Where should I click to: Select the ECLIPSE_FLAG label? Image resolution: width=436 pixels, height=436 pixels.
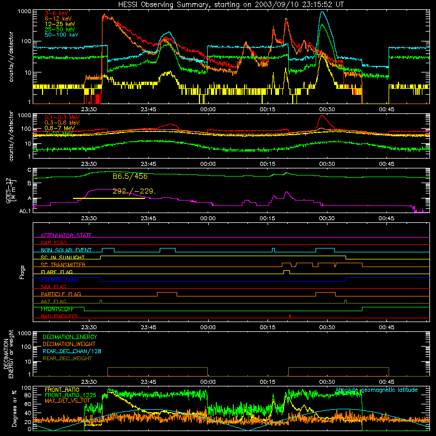(59, 280)
